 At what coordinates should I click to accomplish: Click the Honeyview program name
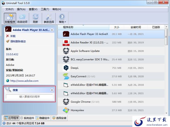coord(77,110)
